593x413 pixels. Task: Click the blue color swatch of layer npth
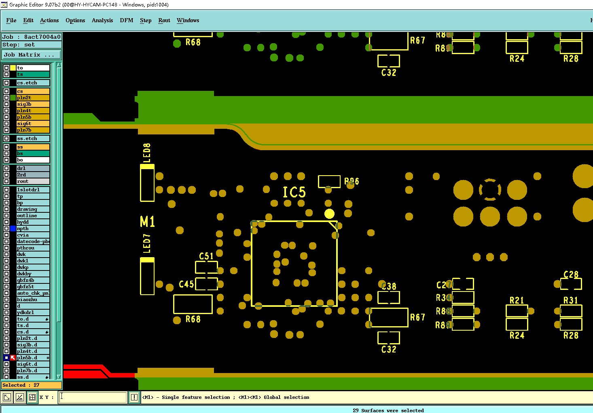[x=13, y=229]
